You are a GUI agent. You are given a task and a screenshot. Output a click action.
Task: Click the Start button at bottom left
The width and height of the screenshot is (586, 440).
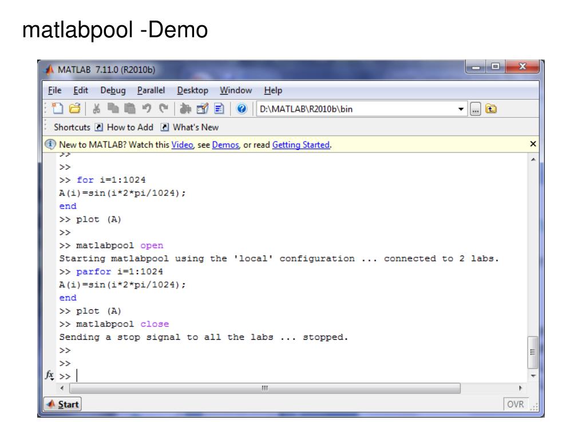[x=62, y=404]
